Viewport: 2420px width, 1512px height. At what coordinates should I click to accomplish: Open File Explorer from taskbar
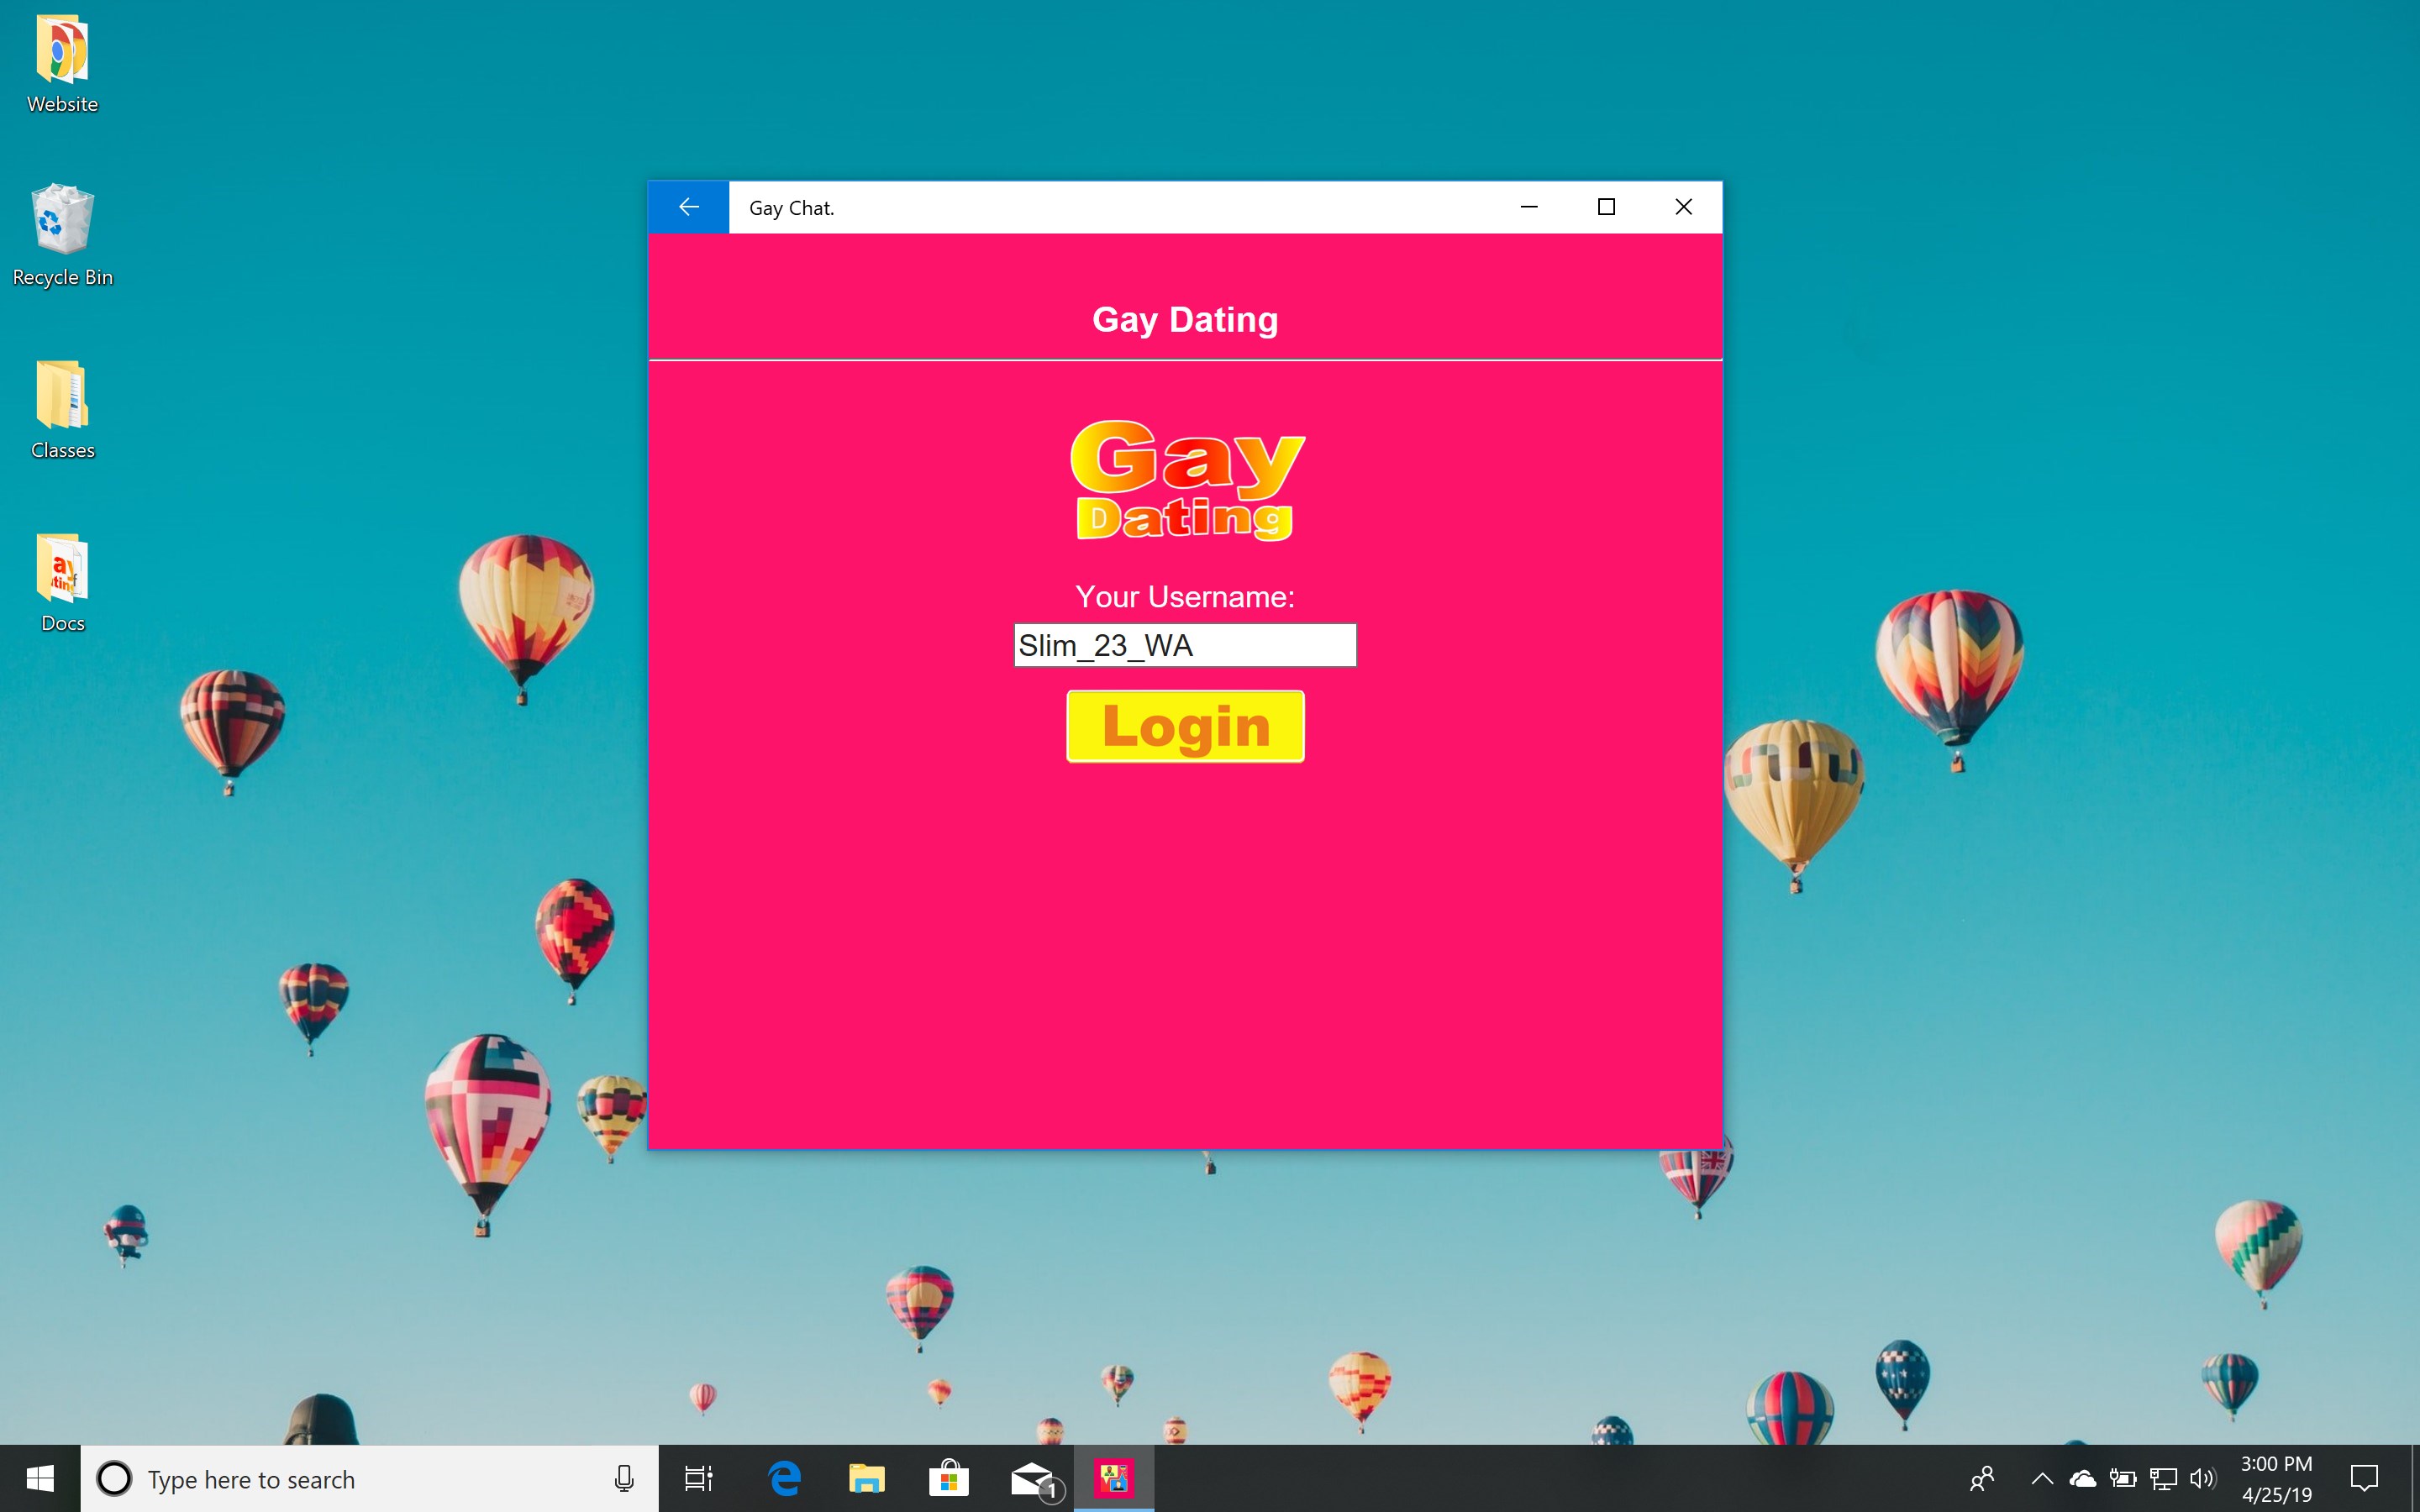point(866,1478)
